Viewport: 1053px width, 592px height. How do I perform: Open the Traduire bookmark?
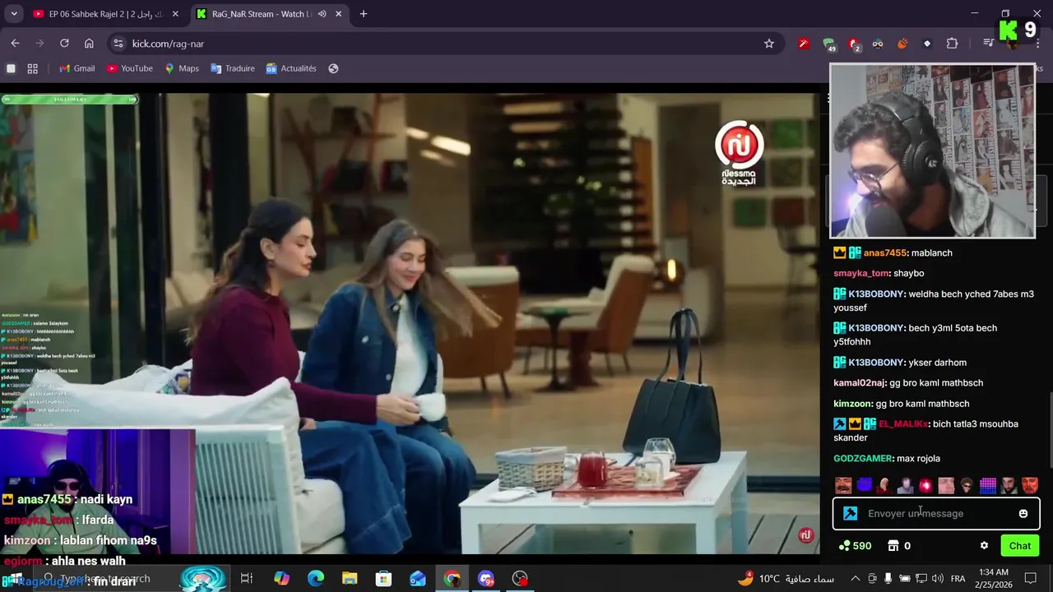click(x=233, y=68)
